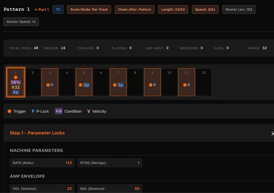Click the P-lock icon on step 11
Viewport: 274px width, 193px height.
tap(189, 85)
